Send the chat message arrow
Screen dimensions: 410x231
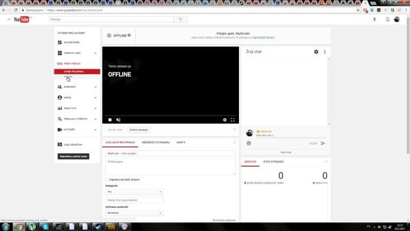click(323, 143)
